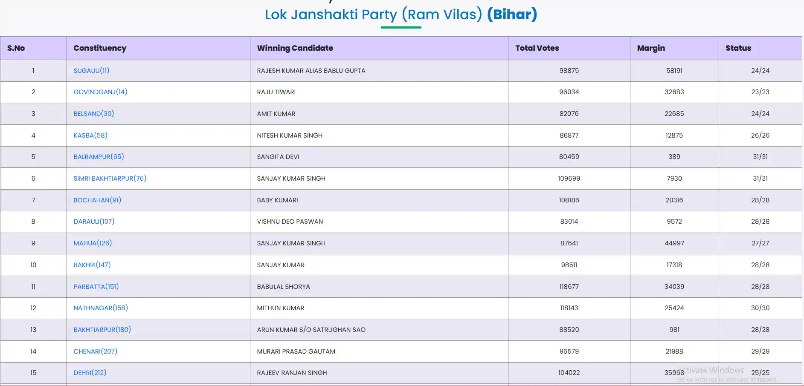Open the DARAULI(107) constituency link
This screenshot has height=386, width=804.
(94, 222)
